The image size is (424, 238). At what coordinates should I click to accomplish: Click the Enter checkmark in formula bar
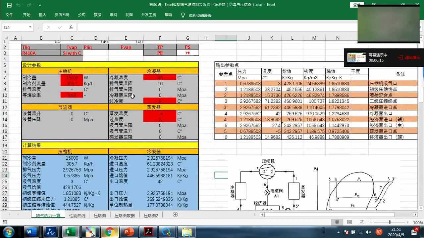point(60,27)
